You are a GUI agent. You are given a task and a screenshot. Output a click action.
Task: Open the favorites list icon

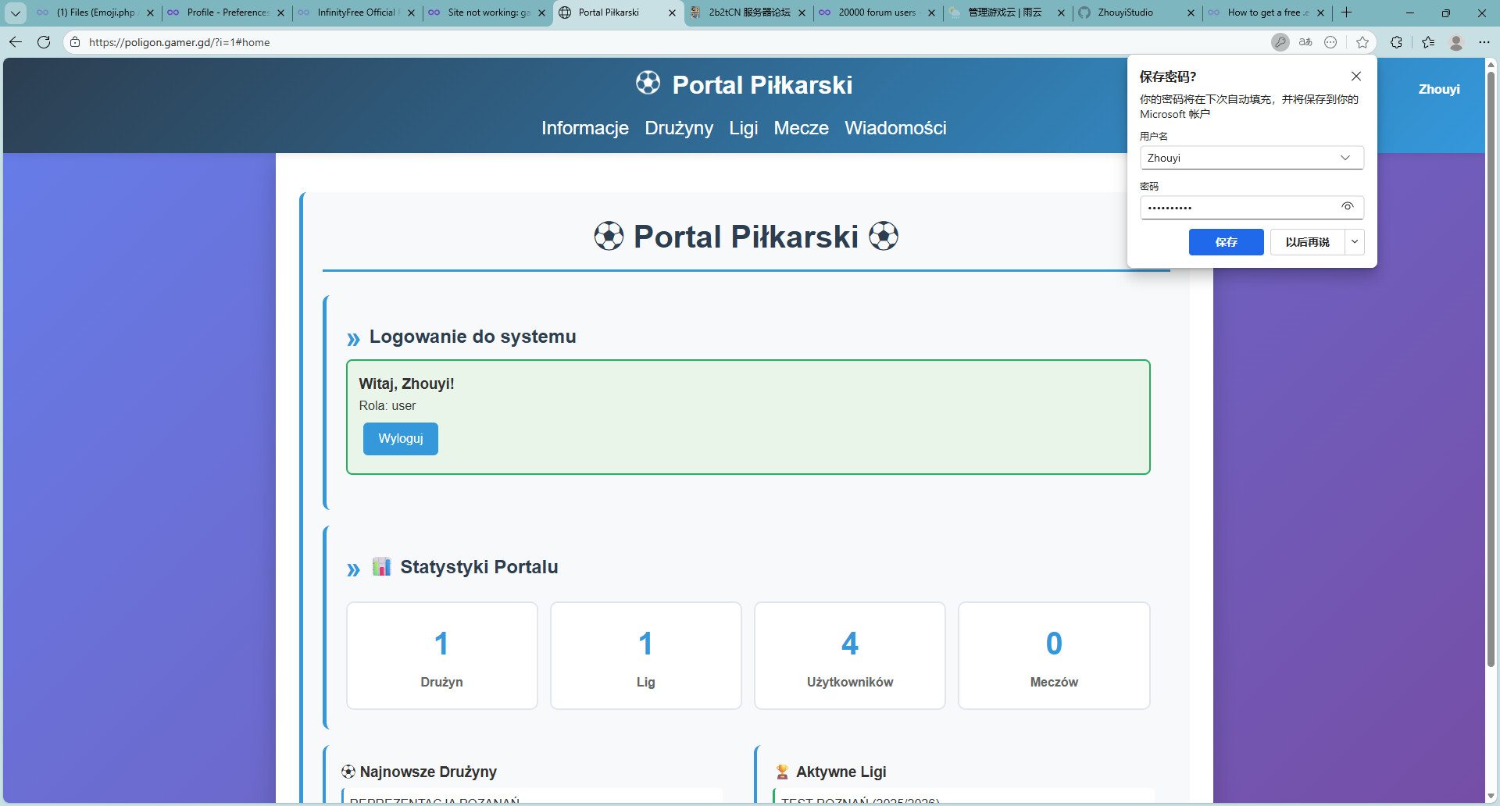[x=1428, y=42]
